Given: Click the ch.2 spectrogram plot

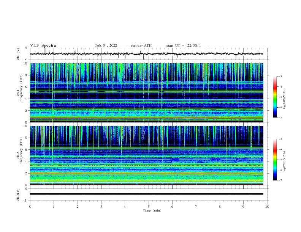Looking at the screenshot, I should [147, 155].
